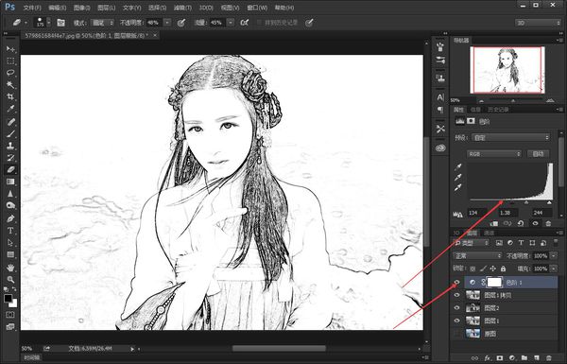Select the Crop tool

(x=10, y=96)
